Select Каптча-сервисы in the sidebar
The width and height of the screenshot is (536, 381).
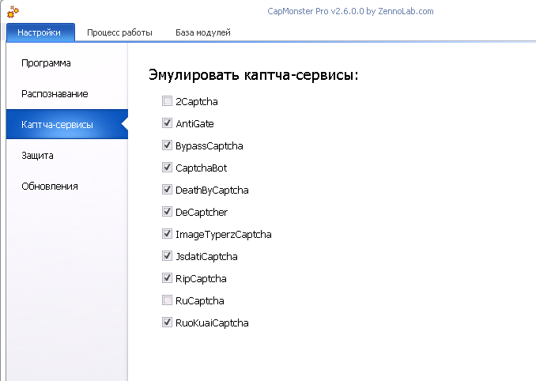67,124
